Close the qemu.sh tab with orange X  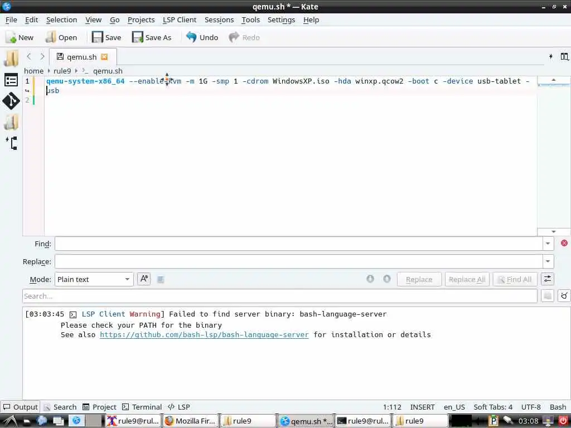click(104, 57)
